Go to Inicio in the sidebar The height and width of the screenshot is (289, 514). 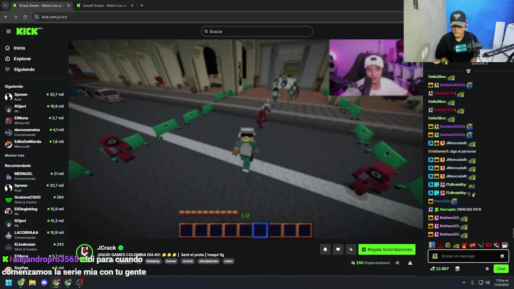tap(19, 48)
